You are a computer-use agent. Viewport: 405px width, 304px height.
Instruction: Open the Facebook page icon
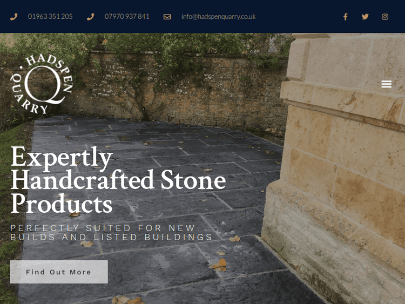coord(346,17)
